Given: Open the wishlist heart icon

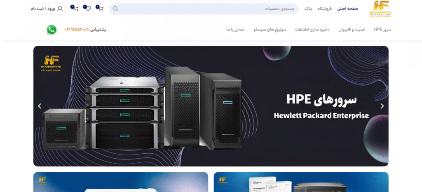Looking at the screenshot, I should [x=88, y=9].
